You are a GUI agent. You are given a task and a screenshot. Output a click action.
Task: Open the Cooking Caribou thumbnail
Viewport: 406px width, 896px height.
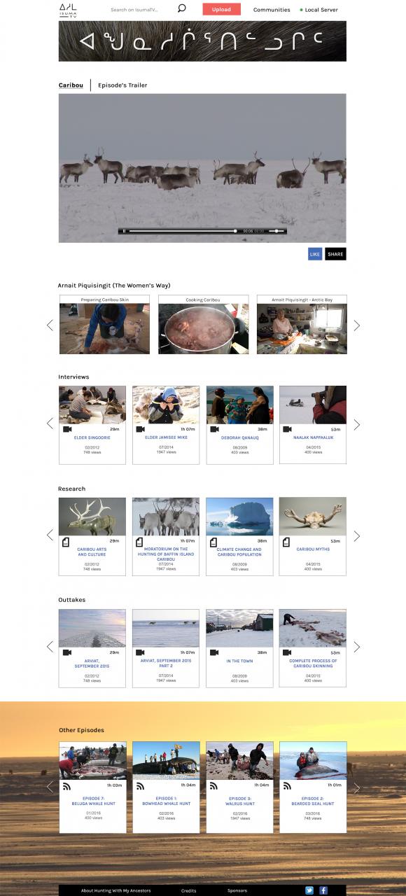point(203,328)
